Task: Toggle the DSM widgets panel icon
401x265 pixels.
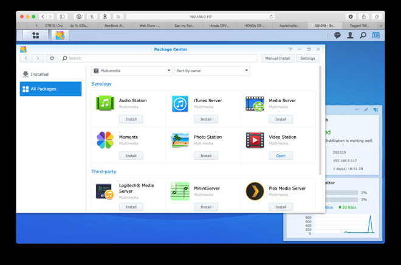Action: coord(375,35)
